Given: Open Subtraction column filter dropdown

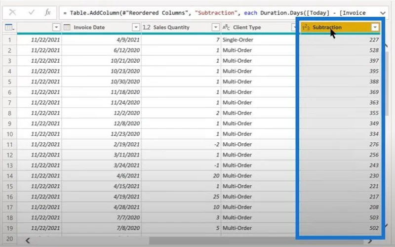Looking at the screenshot, I should pos(375,27).
